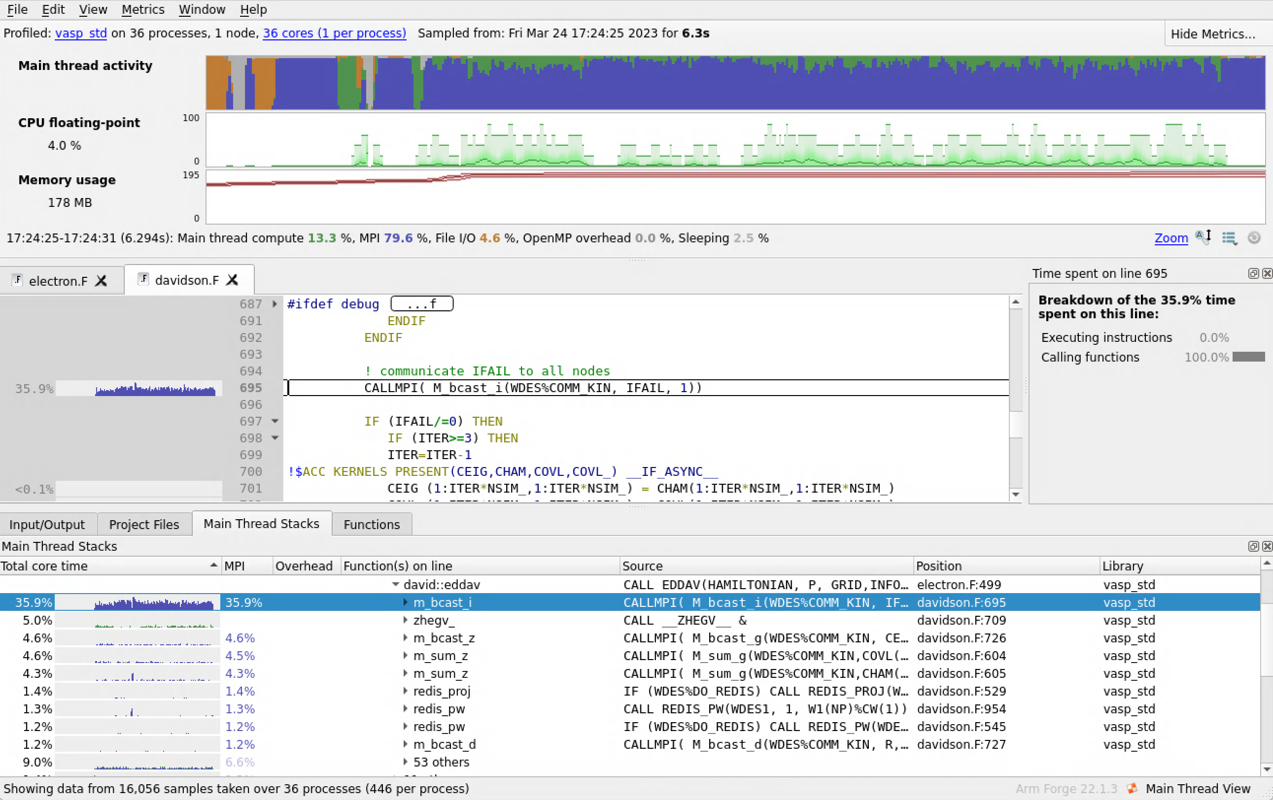
Task: Collapse the IF block at line 697
Action: click(x=275, y=421)
